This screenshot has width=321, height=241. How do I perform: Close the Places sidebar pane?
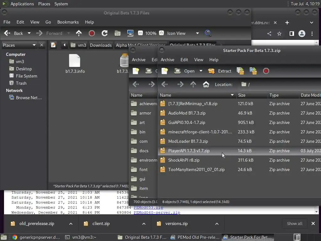click(x=42, y=45)
